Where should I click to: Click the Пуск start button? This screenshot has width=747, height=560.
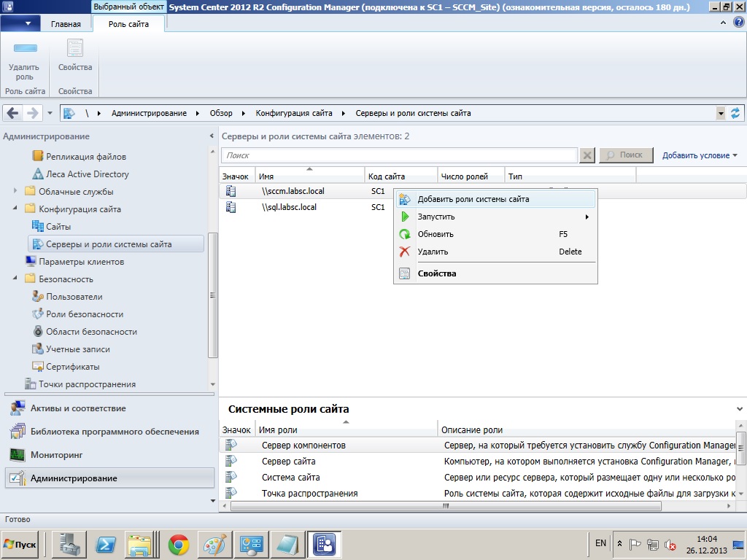coord(20,544)
